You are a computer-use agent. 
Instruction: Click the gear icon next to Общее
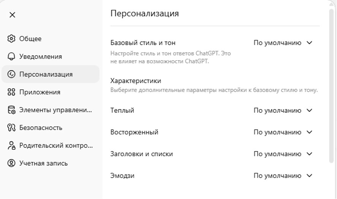[11, 39]
